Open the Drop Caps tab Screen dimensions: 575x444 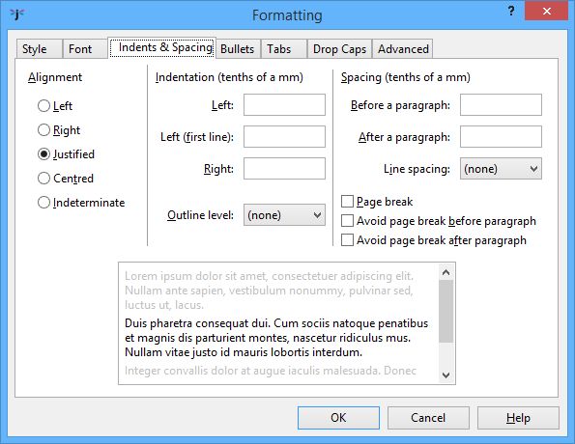pos(339,49)
